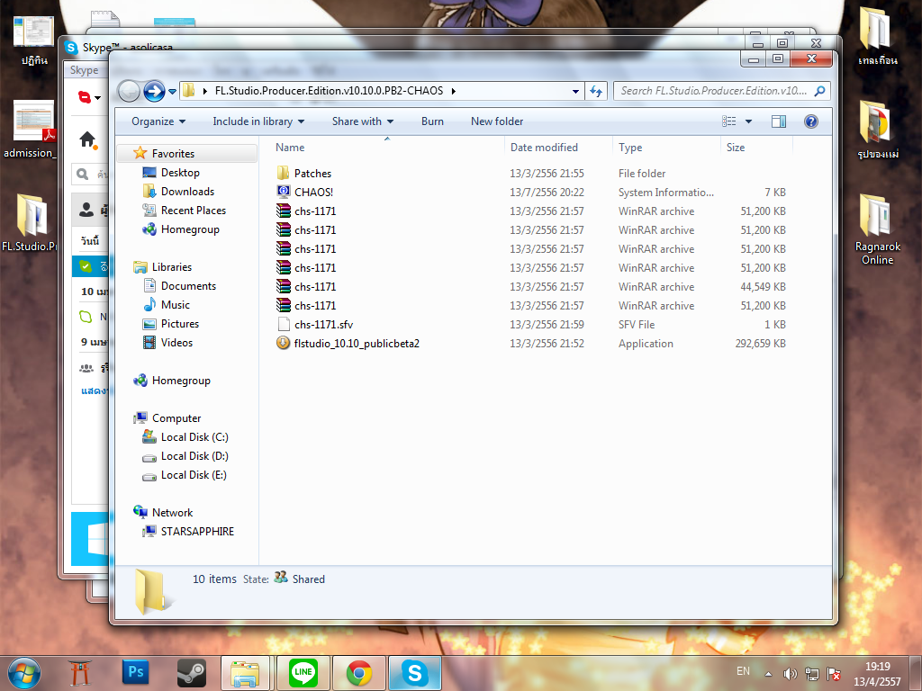The height and width of the screenshot is (691, 922).
Task: Click Network in the navigation pane
Action: [172, 513]
